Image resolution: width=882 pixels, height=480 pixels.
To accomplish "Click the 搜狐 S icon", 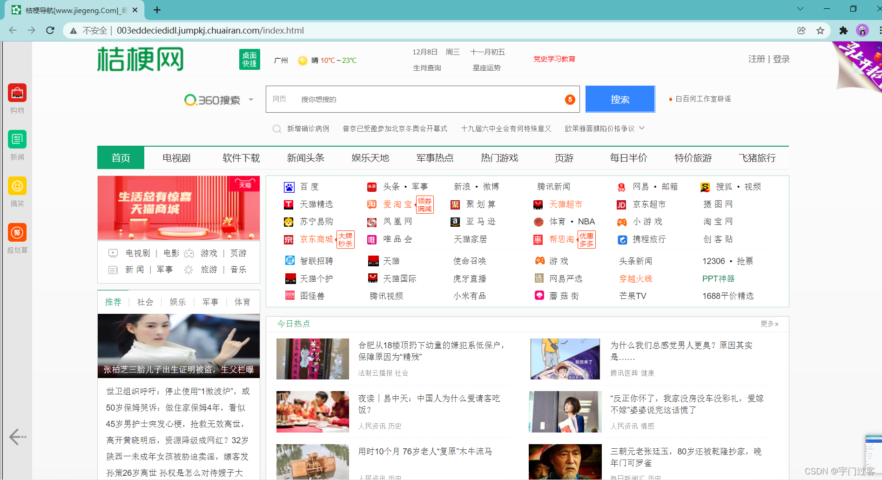I will coord(705,187).
